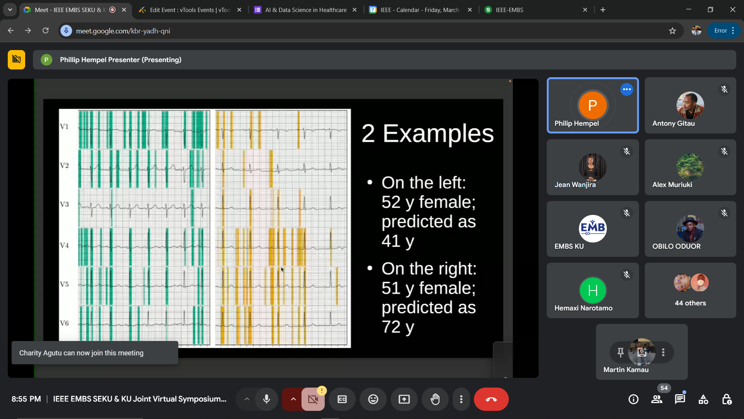
Task: Leave the call with red button
Action: click(491, 399)
